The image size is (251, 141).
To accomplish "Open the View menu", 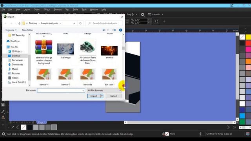I will point(18,9).
